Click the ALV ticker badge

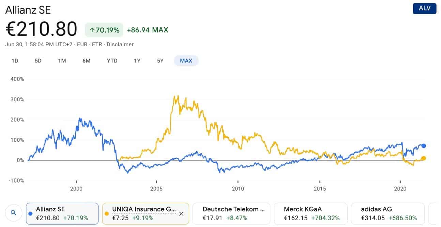tap(424, 8)
